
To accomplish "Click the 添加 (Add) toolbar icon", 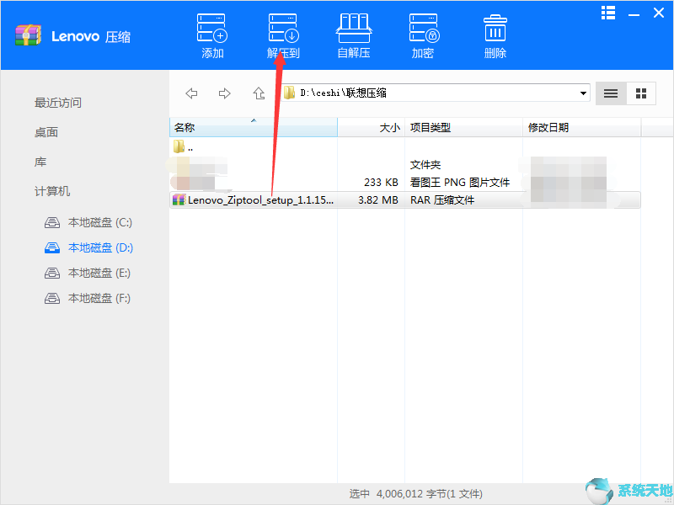I will [212, 29].
